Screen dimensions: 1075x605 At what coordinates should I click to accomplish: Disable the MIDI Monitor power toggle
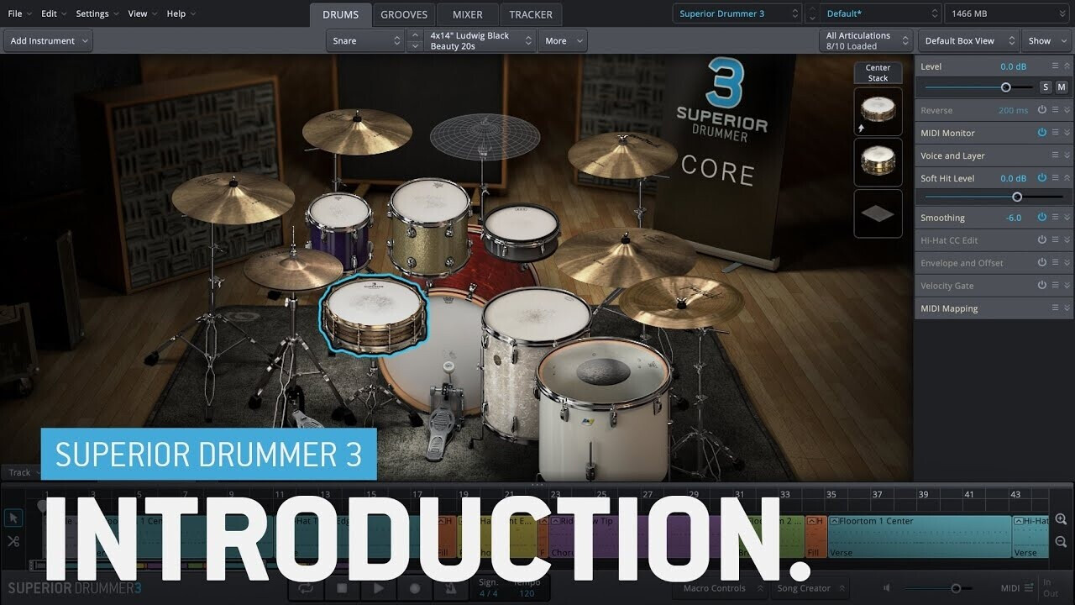(1041, 133)
